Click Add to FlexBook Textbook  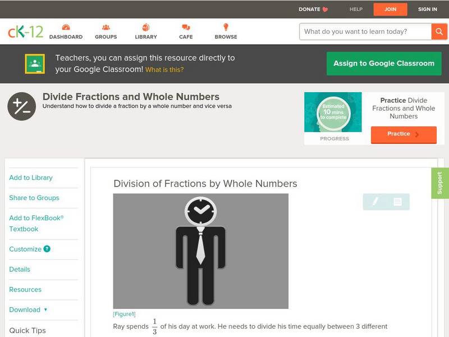click(x=36, y=224)
